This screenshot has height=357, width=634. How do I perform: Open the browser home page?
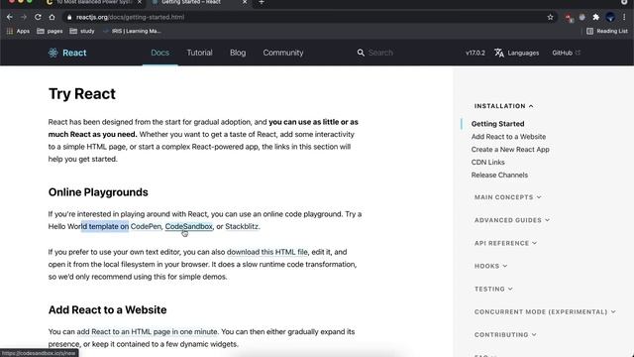pyautogui.click(x=52, y=17)
